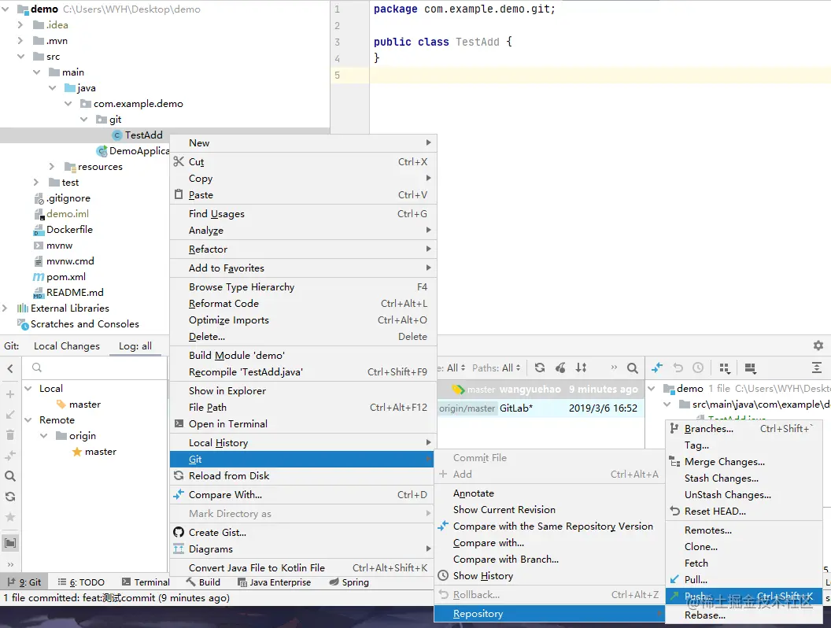Click the Diagrams icon in context menu
The image size is (831, 628).
click(179, 549)
